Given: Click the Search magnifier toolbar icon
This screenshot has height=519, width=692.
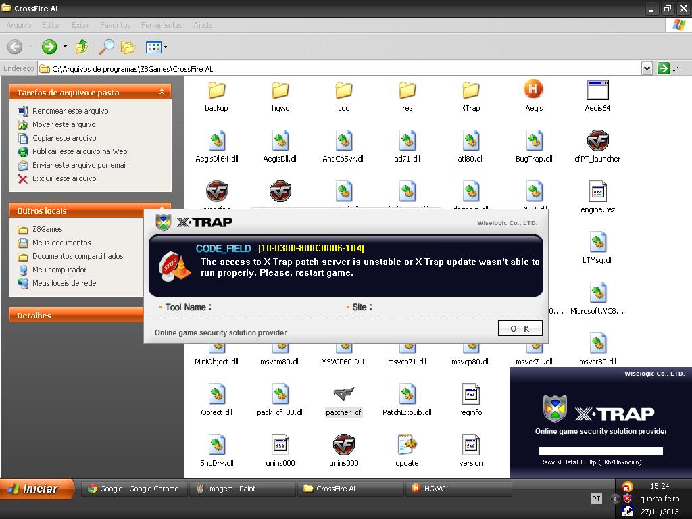Looking at the screenshot, I should [x=106, y=47].
